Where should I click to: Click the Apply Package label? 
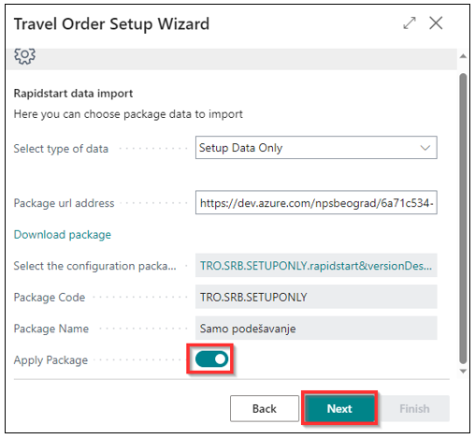coord(50,360)
